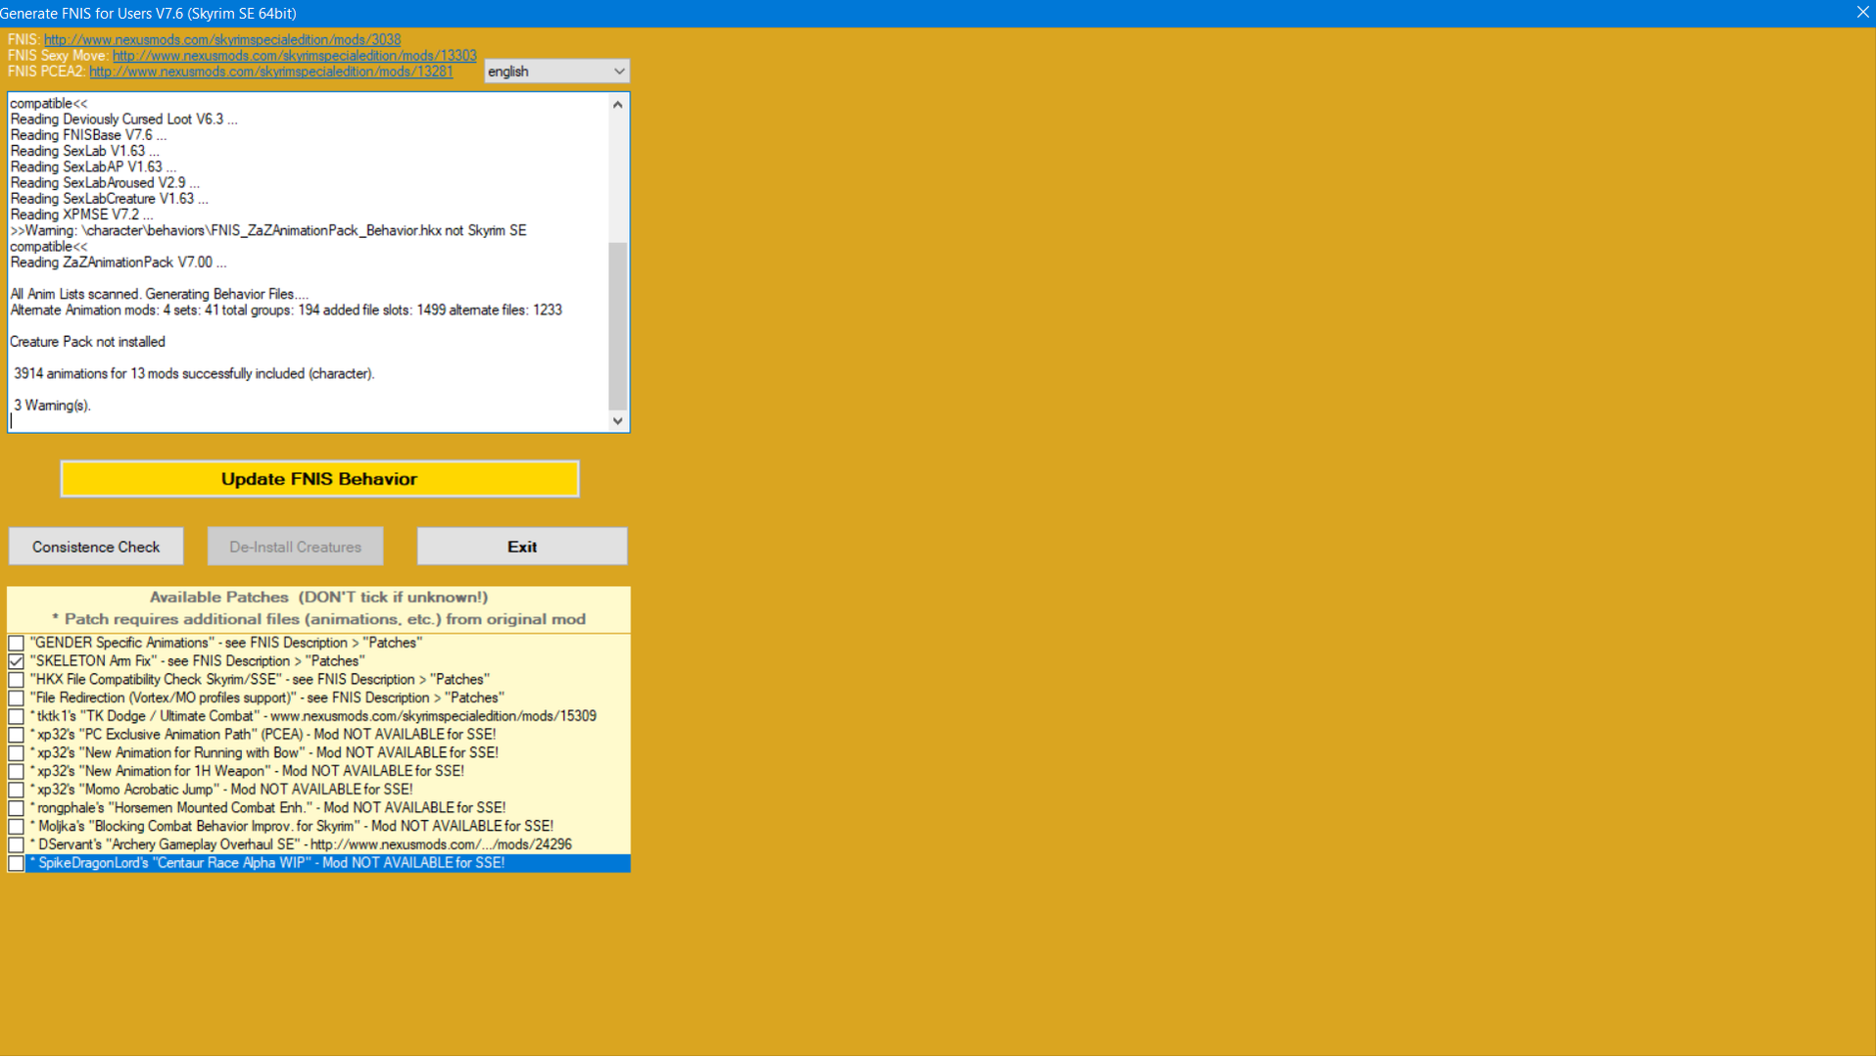
Task: Open the FNIS Sexy Move mod link
Action: (x=294, y=56)
